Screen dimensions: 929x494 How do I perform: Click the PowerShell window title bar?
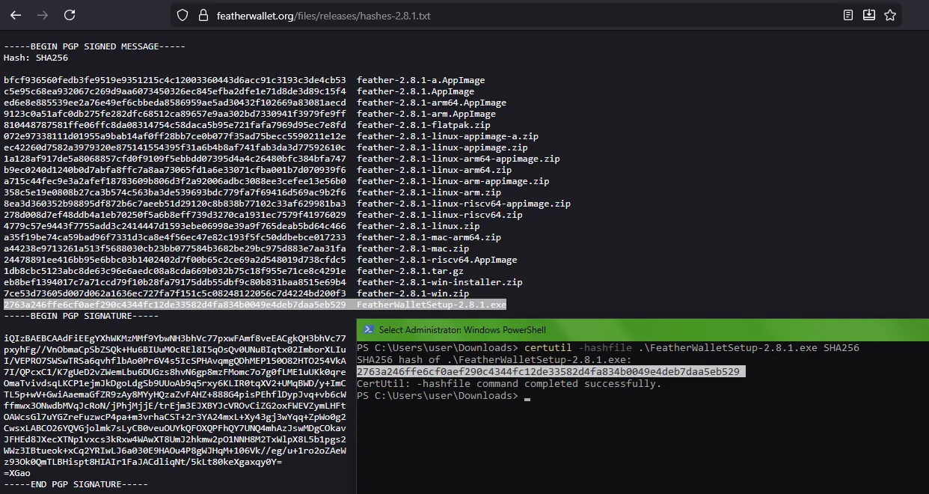643,330
